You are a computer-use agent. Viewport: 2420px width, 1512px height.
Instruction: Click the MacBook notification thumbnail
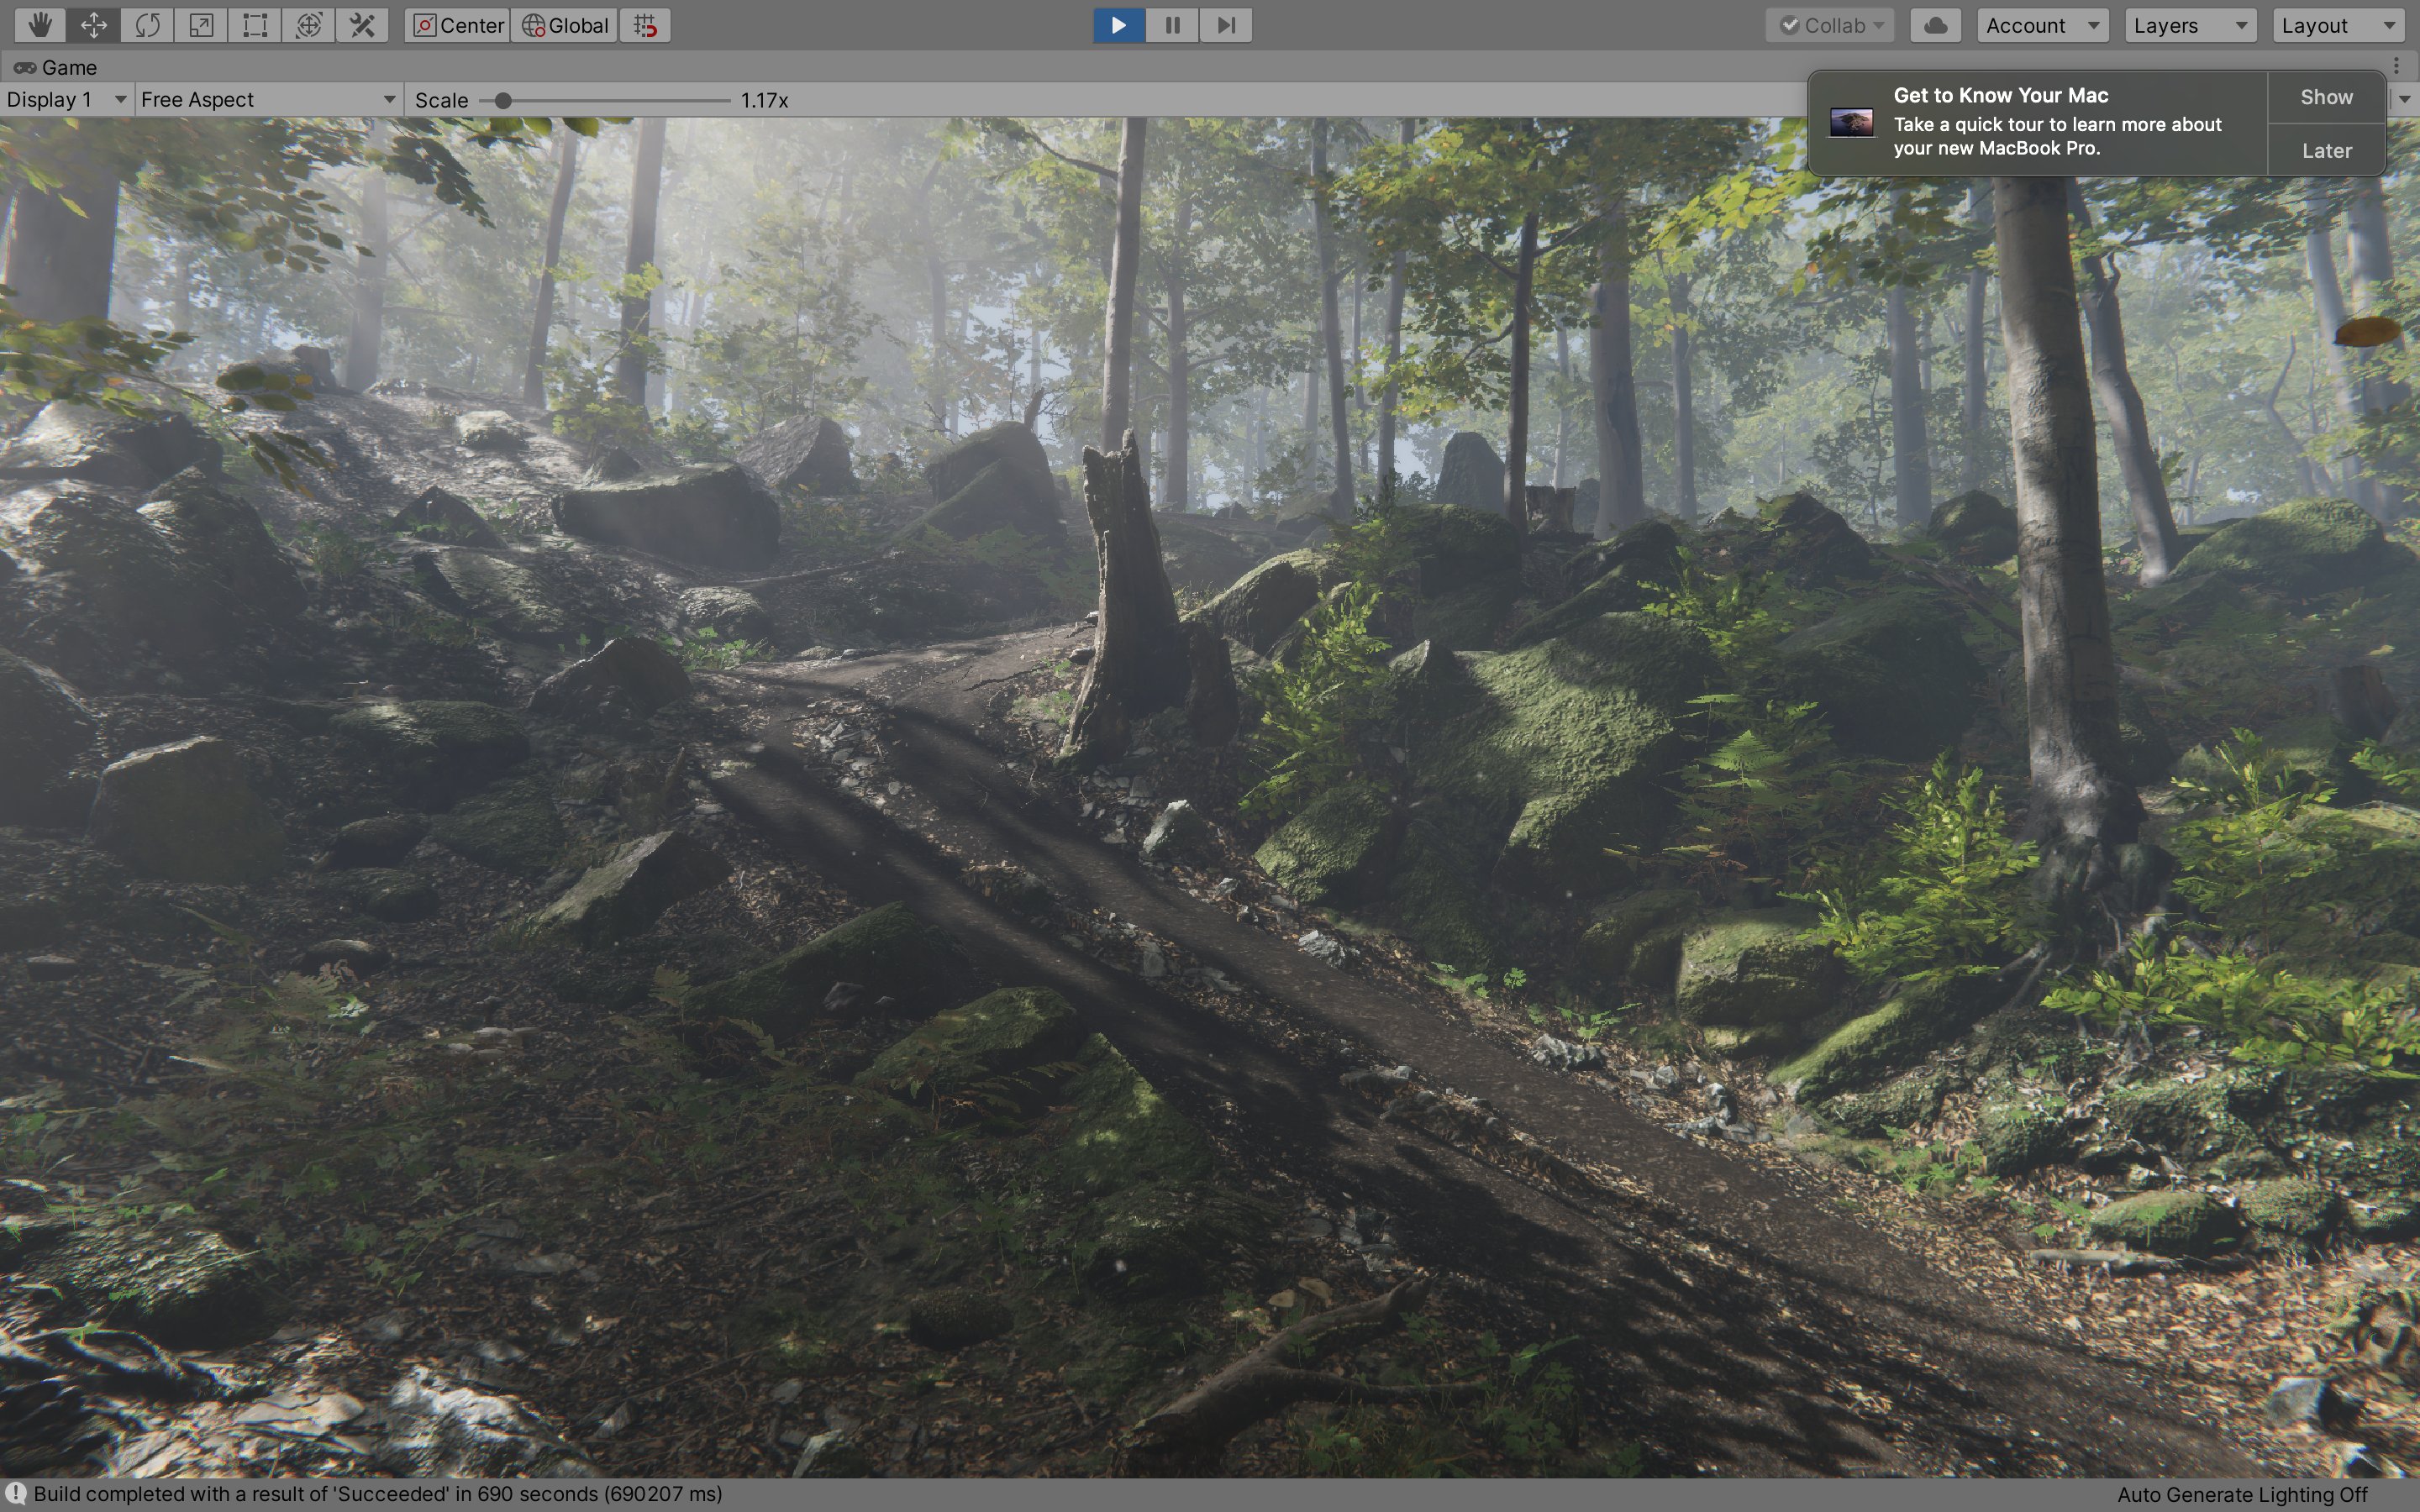coord(1851,123)
